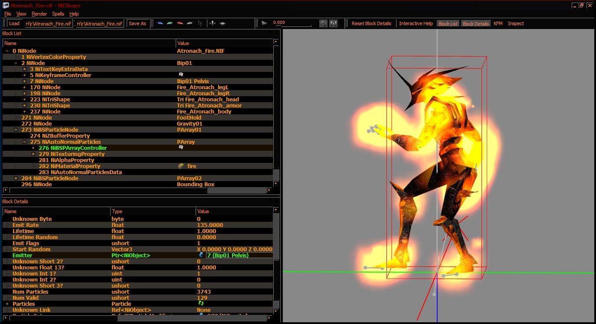The image size is (596, 324).
Task: Collapse the 0 NiNode root
Action: [x=7, y=51]
